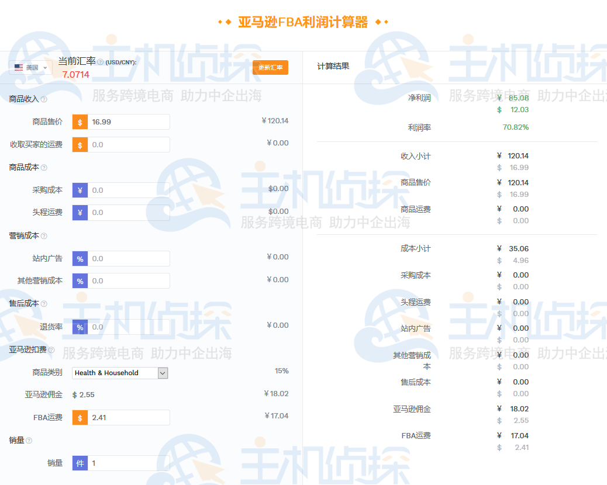Click the FBA运费 input field
Viewport: 607px width, 485px height.
click(129, 417)
